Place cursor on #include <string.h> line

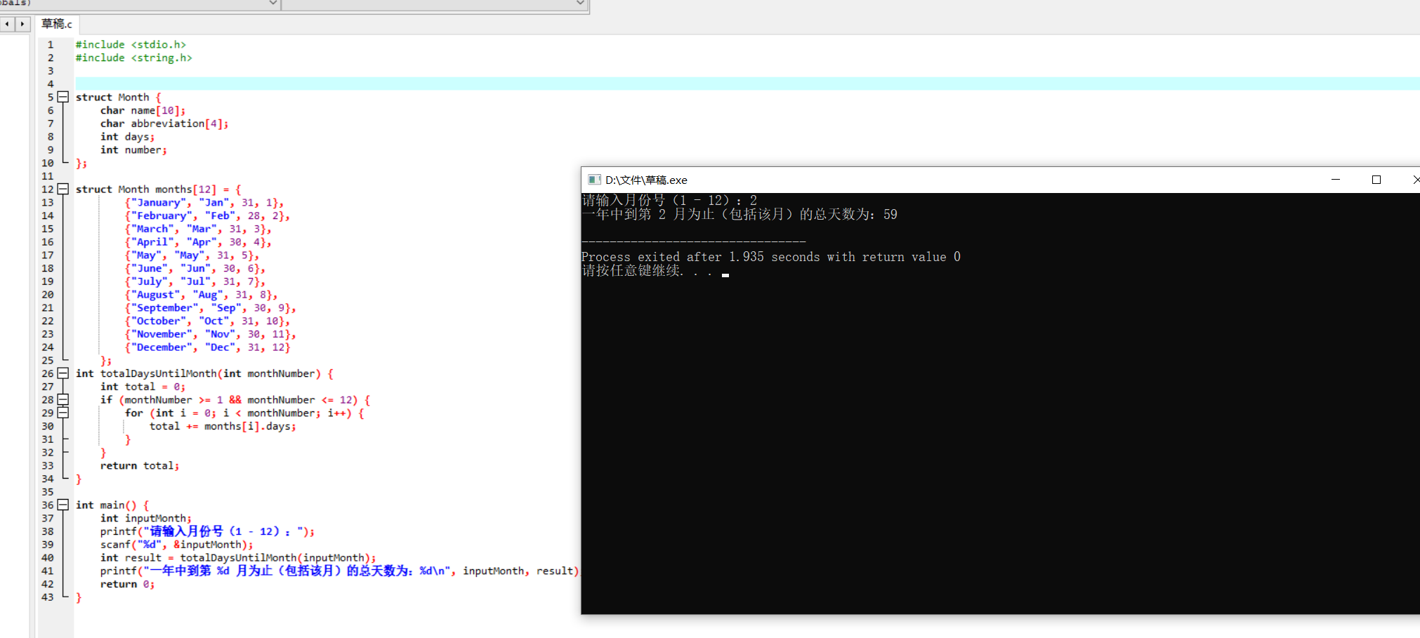coord(133,58)
